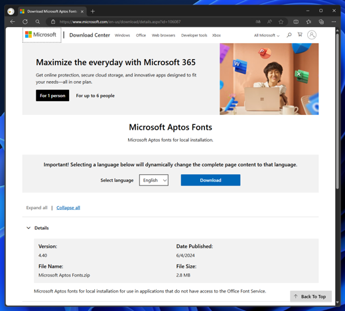
Task: Collapse the Details section chevron
Action: (29, 228)
